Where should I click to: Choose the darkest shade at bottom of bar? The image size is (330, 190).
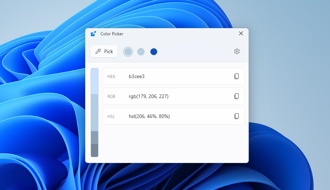[95, 150]
